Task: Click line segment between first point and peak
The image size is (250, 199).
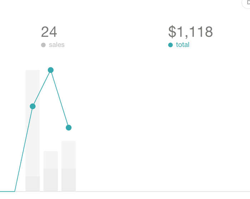Action: point(42,88)
